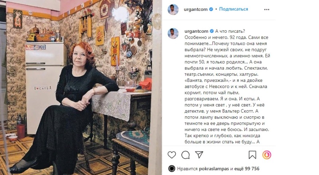Open comments via the speech bubble icon
Screen dimensions: 319x175
pyautogui.click(x=185, y=155)
